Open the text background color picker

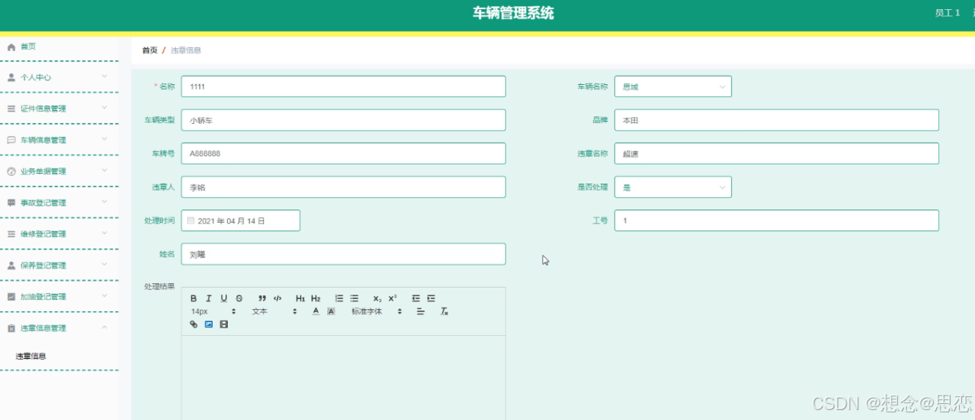pos(331,311)
